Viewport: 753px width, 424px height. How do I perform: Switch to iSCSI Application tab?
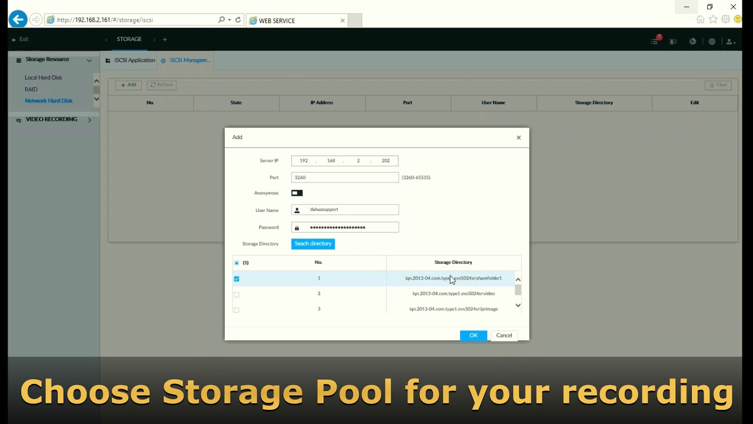point(131,60)
